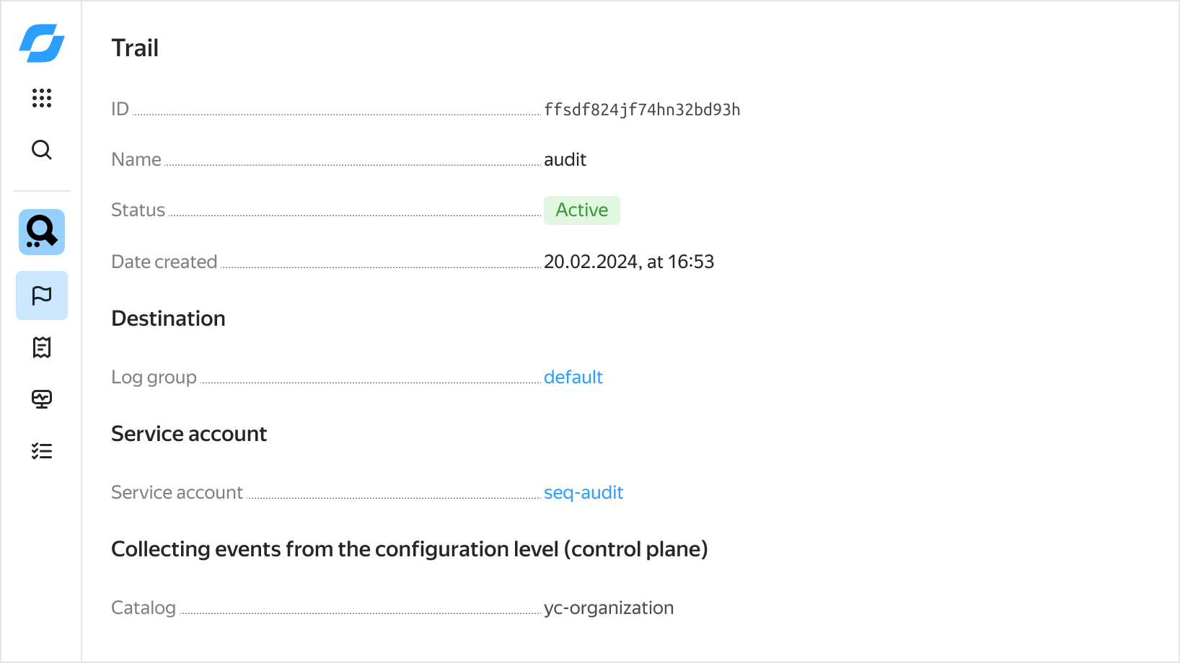The image size is (1180, 663).
Task: Click the trail name value audit
Action: [565, 159]
